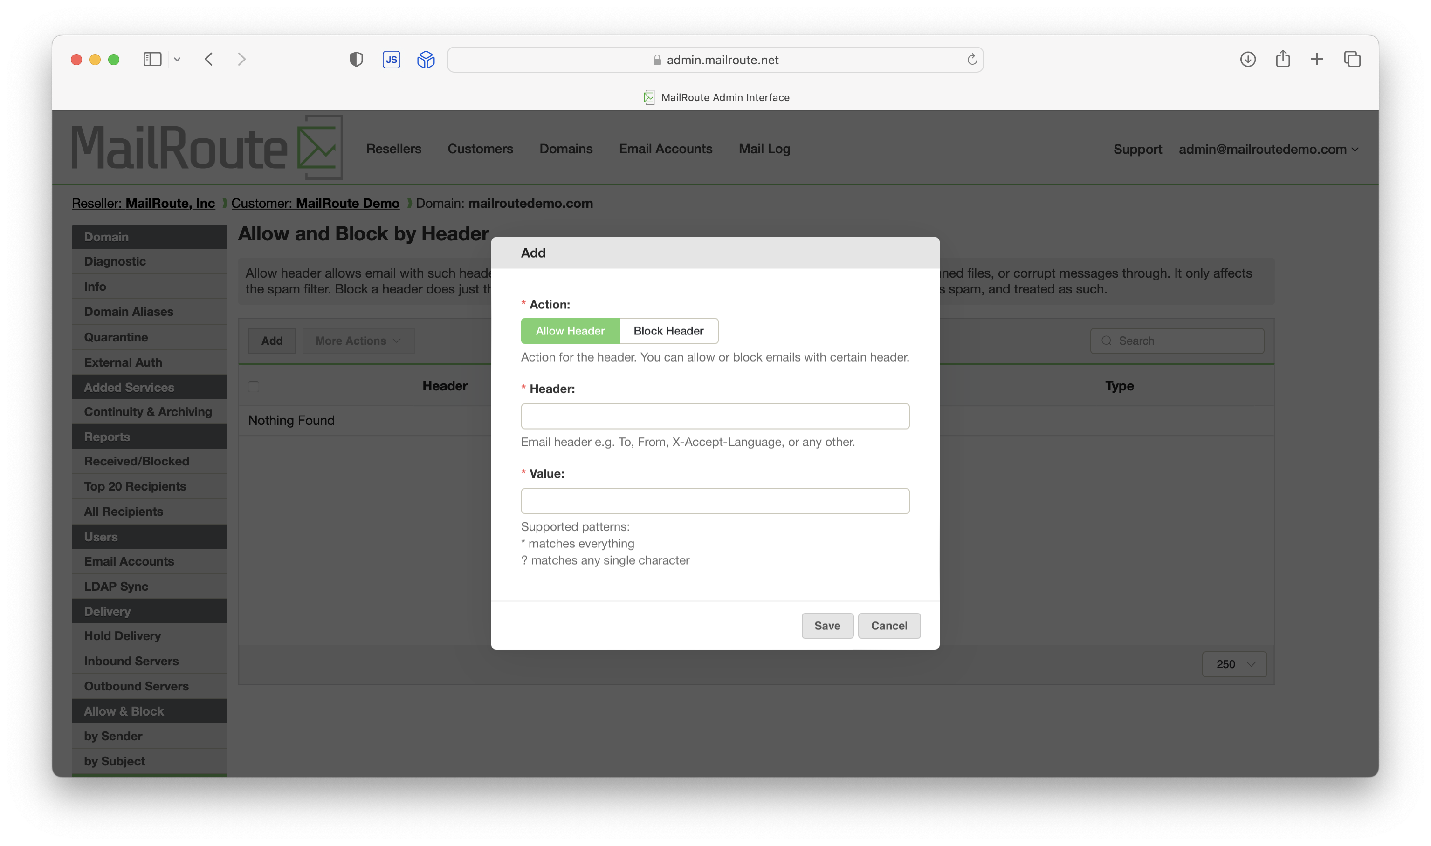Click the JS extension icon
Image resolution: width=1431 pixels, height=846 pixels.
point(391,59)
